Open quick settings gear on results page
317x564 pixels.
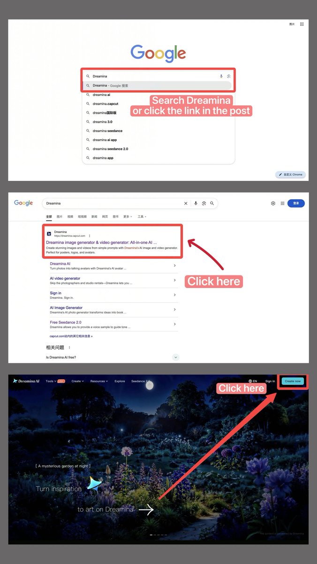tap(273, 204)
